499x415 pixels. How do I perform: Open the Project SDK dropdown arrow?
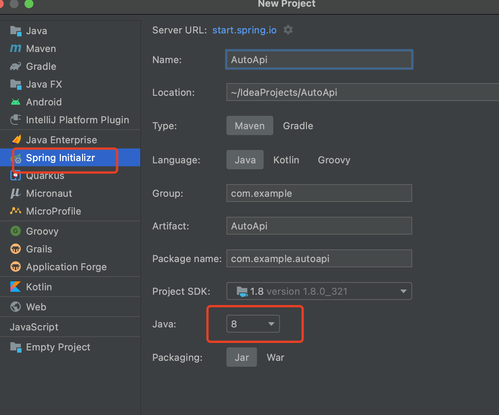coord(404,291)
